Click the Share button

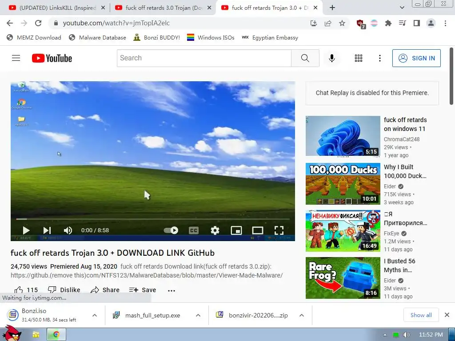pos(105,290)
